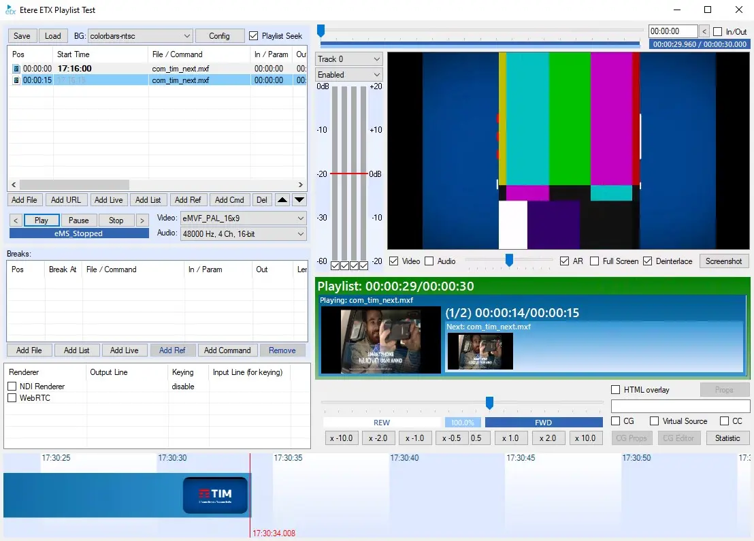This screenshot has width=754, height=541.
Task: Click the File / Command column header
Action: click(x=177, y=54)
